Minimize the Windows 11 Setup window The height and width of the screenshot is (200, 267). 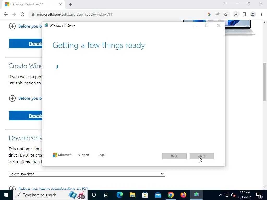click(x=195, y=26)
